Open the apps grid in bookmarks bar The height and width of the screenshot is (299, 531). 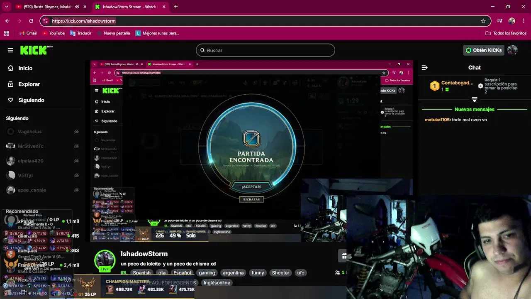(x=7, y=33)
